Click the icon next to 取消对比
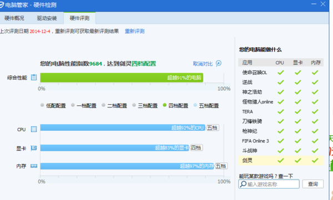Screen dimensions: 333x200 [219, 63]
